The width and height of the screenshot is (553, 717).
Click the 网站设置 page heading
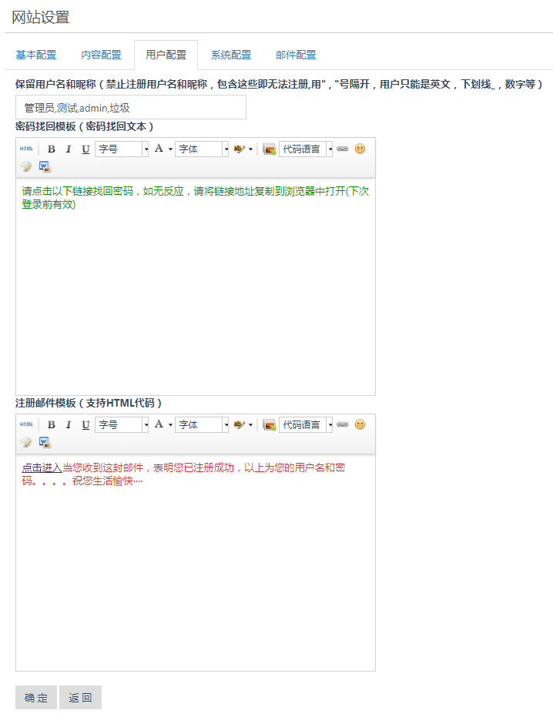(x=40, y=18)
